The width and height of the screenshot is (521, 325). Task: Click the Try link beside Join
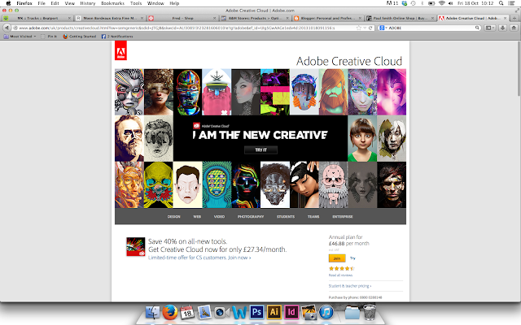point(352,258)
